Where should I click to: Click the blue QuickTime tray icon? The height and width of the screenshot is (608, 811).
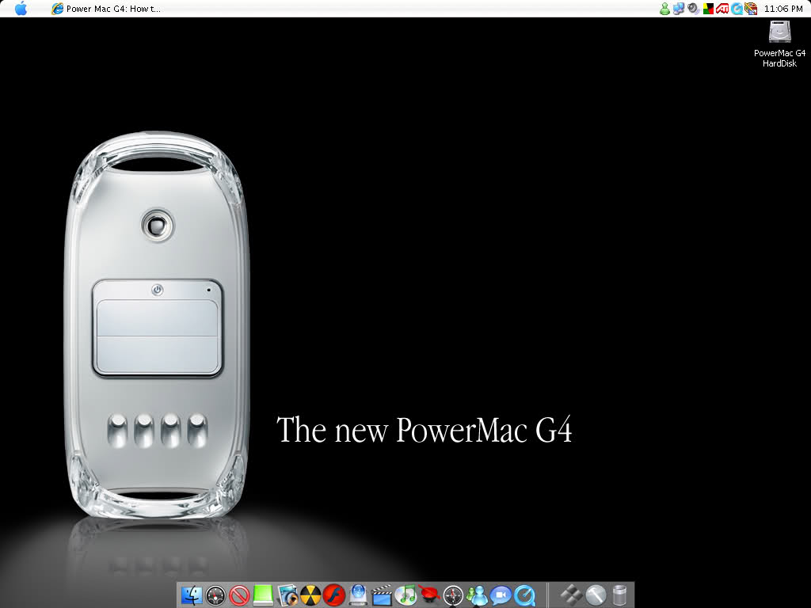click(x=737, y=8)
